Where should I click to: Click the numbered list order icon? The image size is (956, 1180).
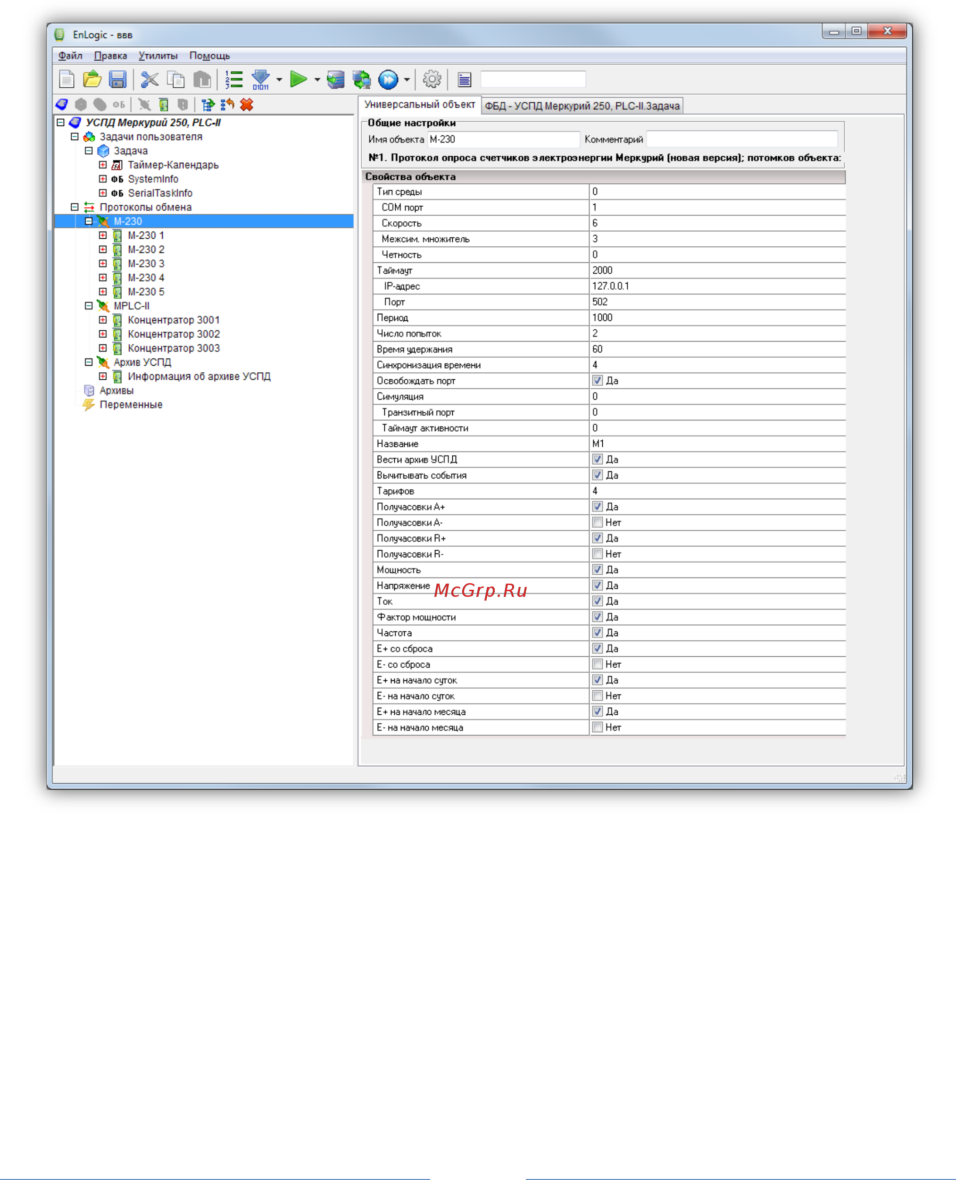tap(234, 79)
